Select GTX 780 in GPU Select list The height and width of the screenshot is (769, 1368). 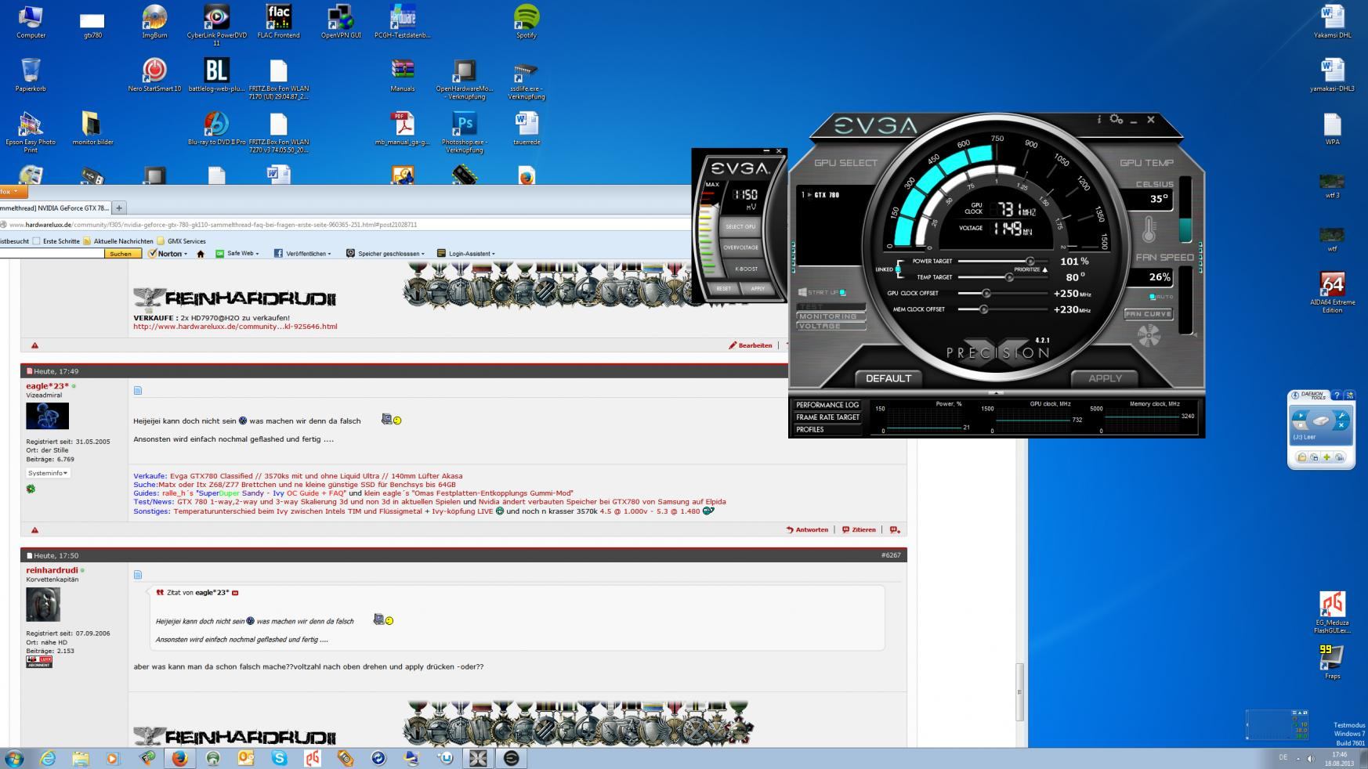827,195
